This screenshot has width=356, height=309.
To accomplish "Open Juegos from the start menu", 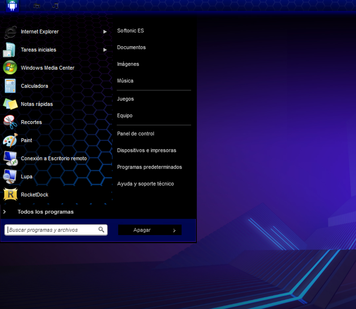I will coord(125,99).
